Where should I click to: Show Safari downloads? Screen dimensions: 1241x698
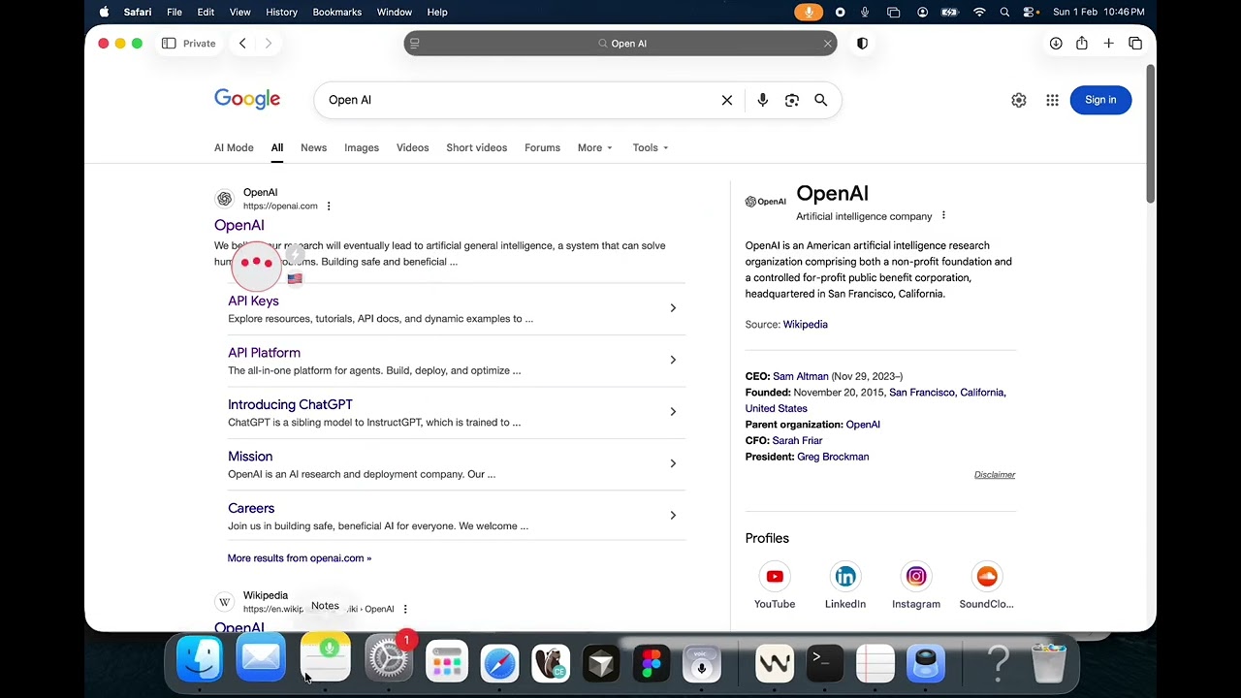click(1056, 43)
